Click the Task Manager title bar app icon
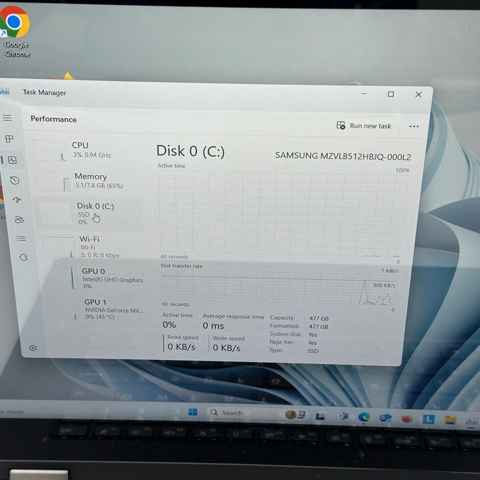 pos(5,91)
